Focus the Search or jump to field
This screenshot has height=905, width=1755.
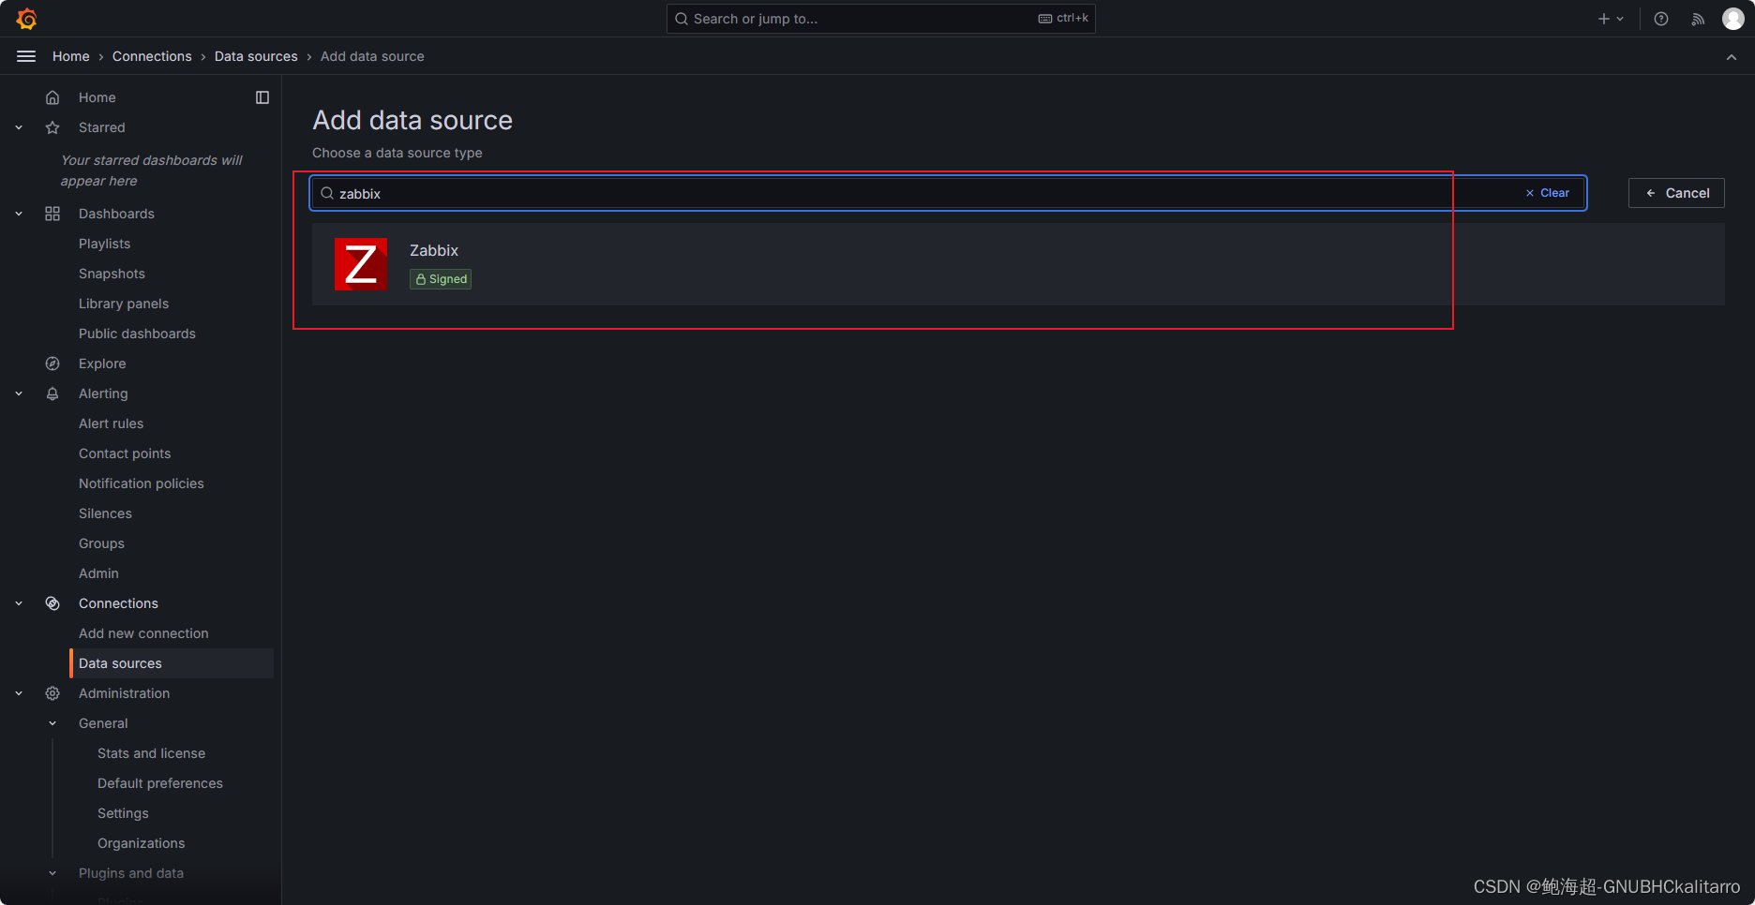[x=880, y=19]
